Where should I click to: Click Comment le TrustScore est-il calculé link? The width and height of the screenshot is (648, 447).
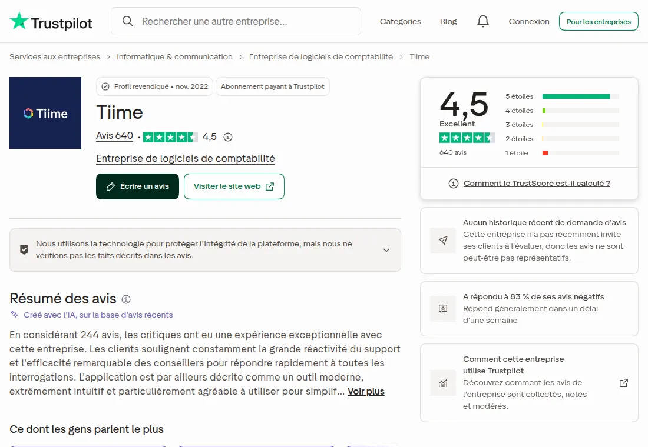point(537,184)
